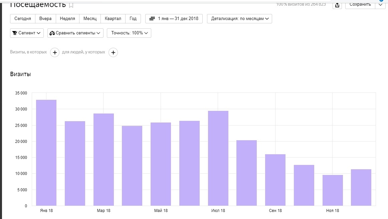This screenshot has height=219, width=388.
Task: Add a people condition with the plus icon
Action: [x=113, y=52]
